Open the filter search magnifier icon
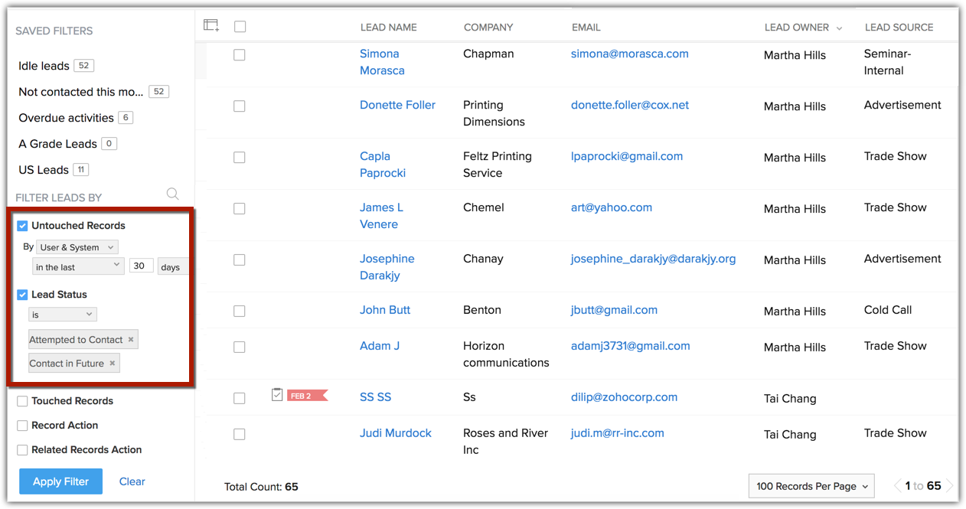The image size is (966, 509). [172, 194]
